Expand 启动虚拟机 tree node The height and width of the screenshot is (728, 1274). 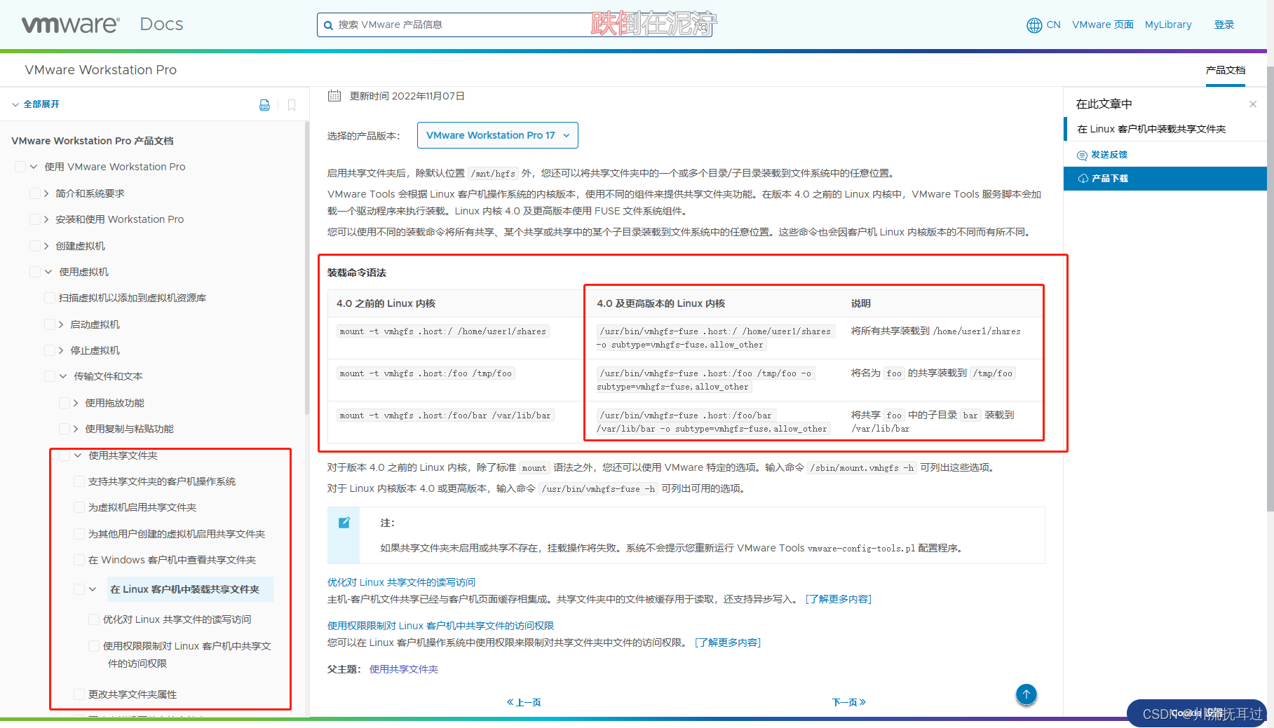[61, 324]
